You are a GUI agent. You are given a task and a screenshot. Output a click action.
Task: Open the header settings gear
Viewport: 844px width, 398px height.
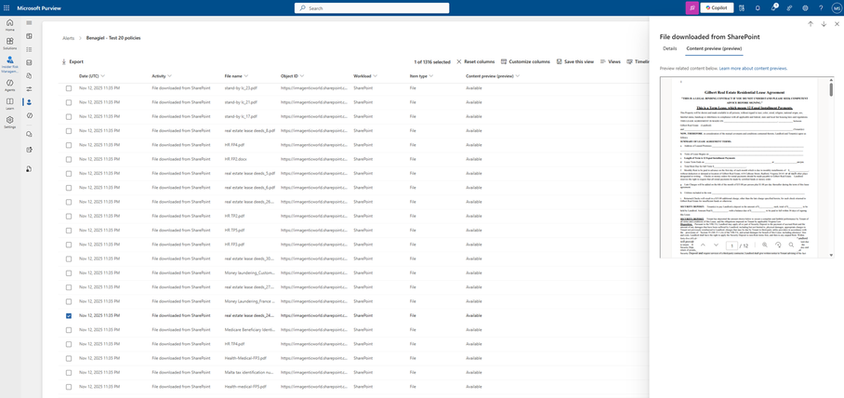(805, 8)
